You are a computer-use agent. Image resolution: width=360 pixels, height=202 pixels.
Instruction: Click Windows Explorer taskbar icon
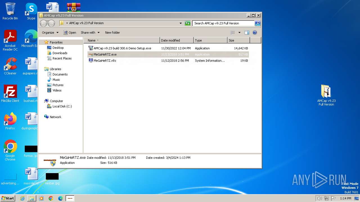click(32, 198)
